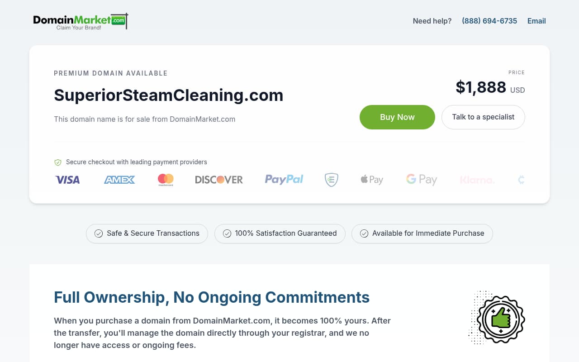Click the 100% Satisfaction Guaranteed badge
This screenshot has width=579, height=362.
pyautogui.click(x=280, y=233)
